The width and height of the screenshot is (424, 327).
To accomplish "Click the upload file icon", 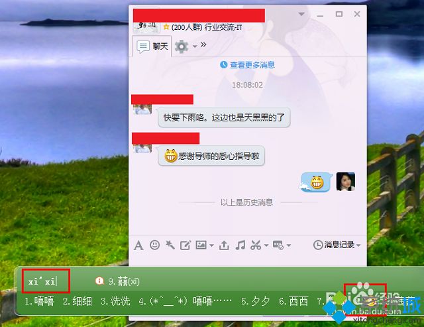I will click(x=224, y=245).
